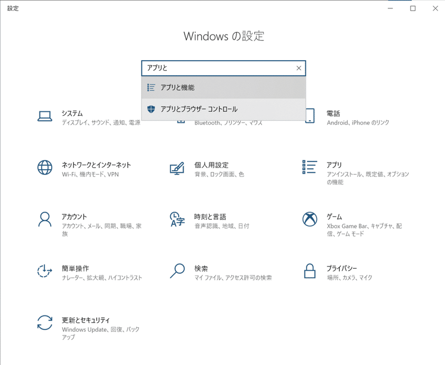Screen dimensions: 445x365
Task: Click the アカウント person icon
Action: point(44,219)
